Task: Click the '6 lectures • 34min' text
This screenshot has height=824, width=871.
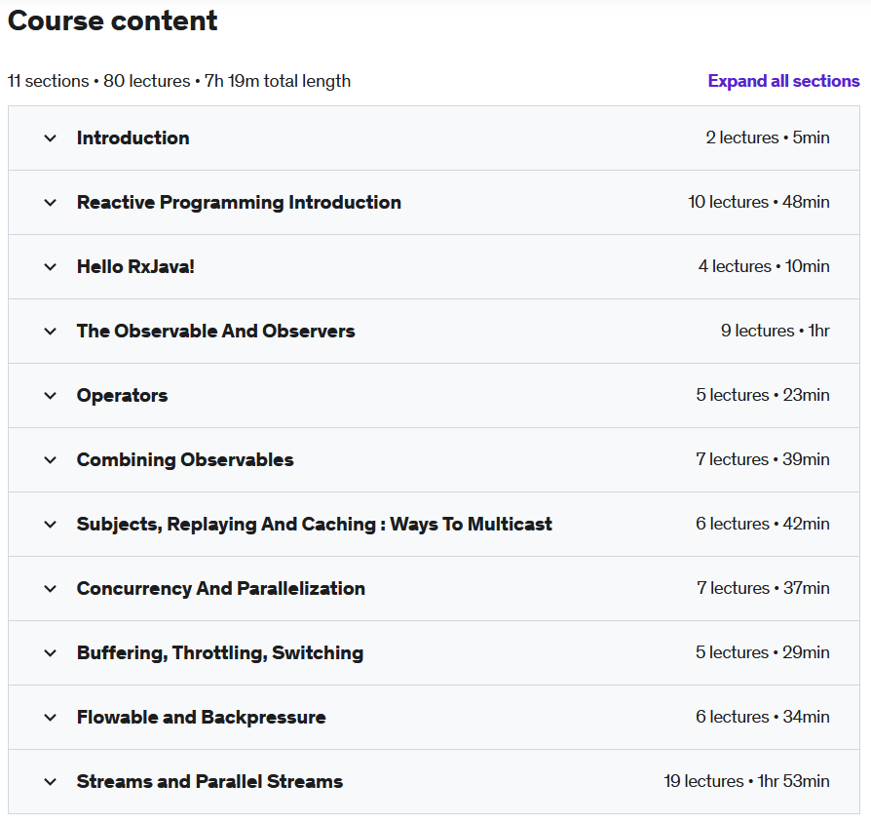Action: [x=763, y=717]
